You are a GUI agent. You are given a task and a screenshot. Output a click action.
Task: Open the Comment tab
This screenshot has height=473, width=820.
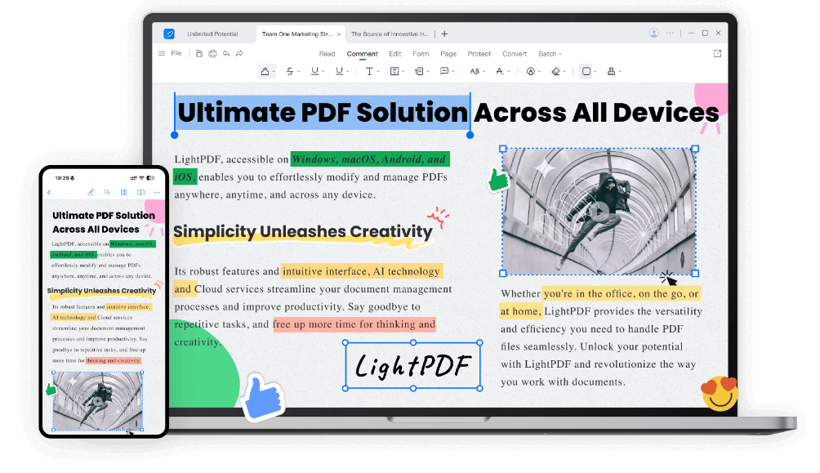click(x=362, y=54)
